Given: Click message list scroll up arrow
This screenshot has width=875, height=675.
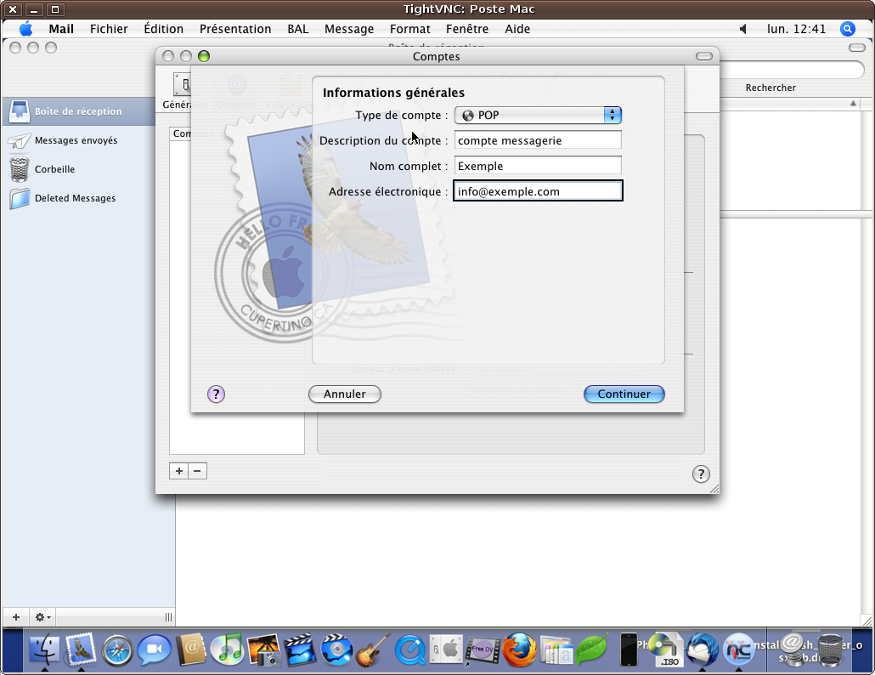Looking at the screenshot, I should pyautogui.click(x=853, y=103).
